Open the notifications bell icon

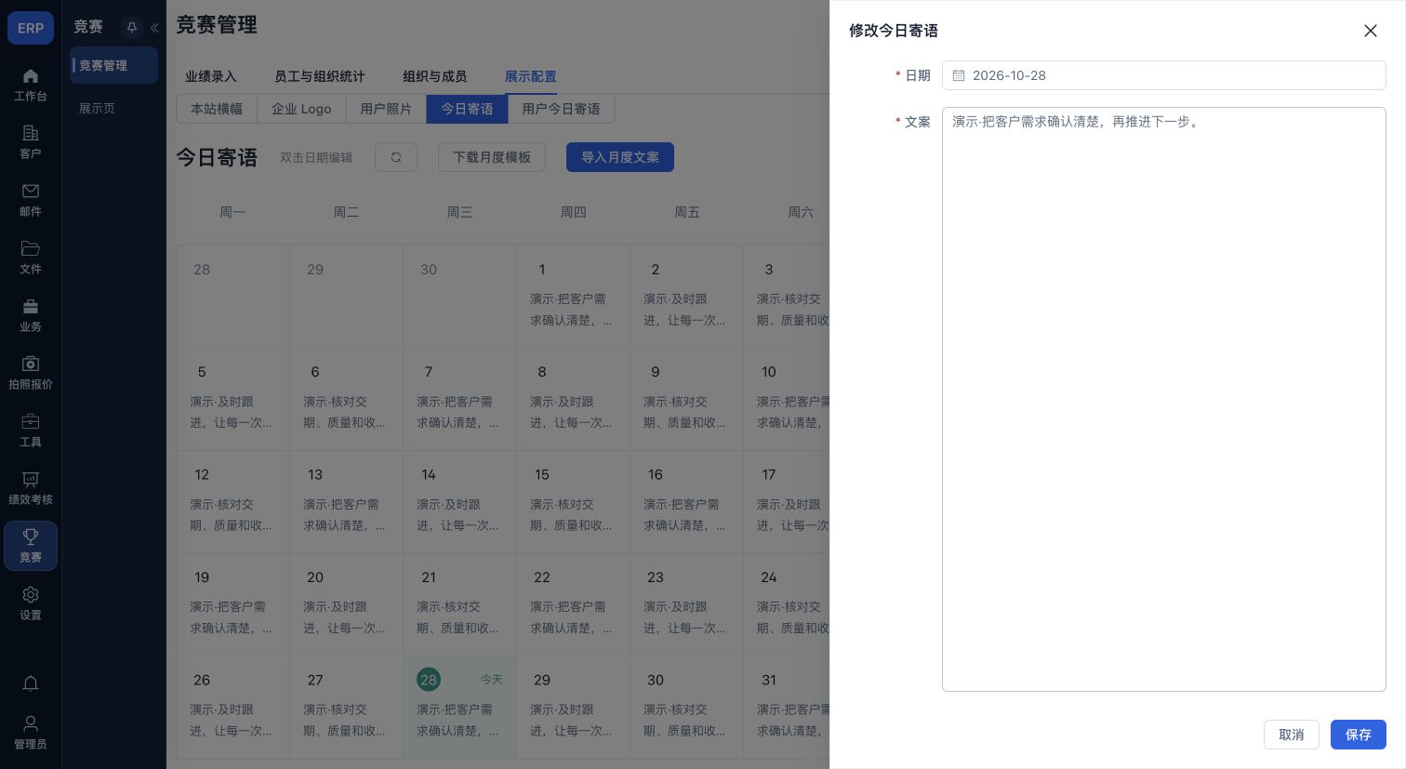31,683
